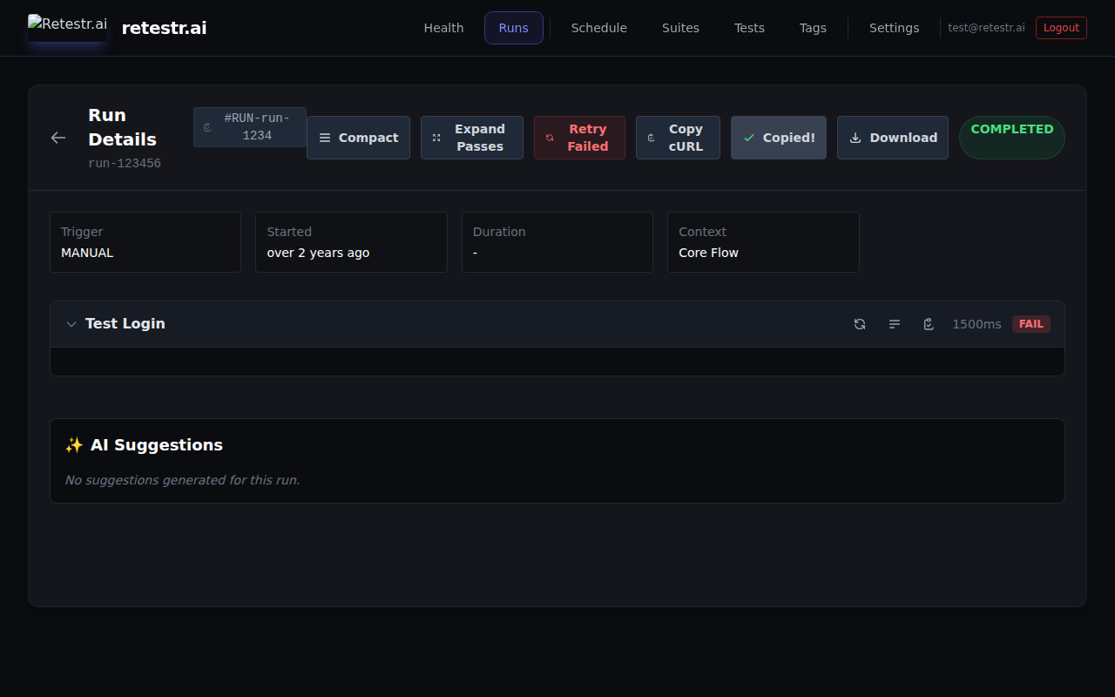Collapse the Test Login chevron

point(71,324)
